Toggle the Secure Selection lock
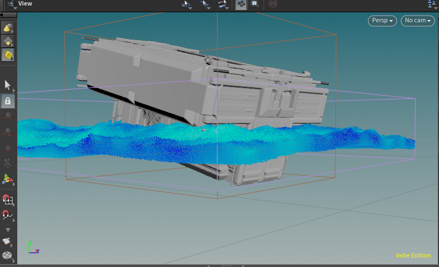Viewport: 439px width, 267px height. pyautogui.click(x=8, y=101)
